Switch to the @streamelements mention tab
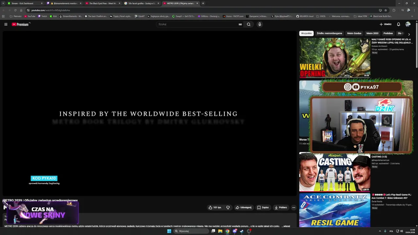The height and width of the screenshot is (235, 418). 64,3
